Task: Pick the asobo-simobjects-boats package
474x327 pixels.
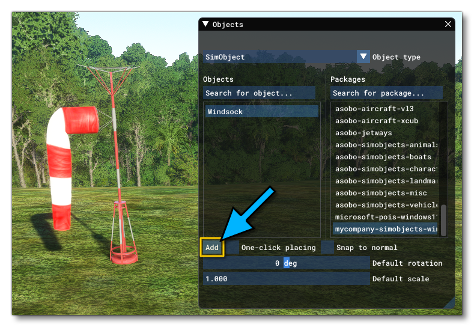Action: 386,157
